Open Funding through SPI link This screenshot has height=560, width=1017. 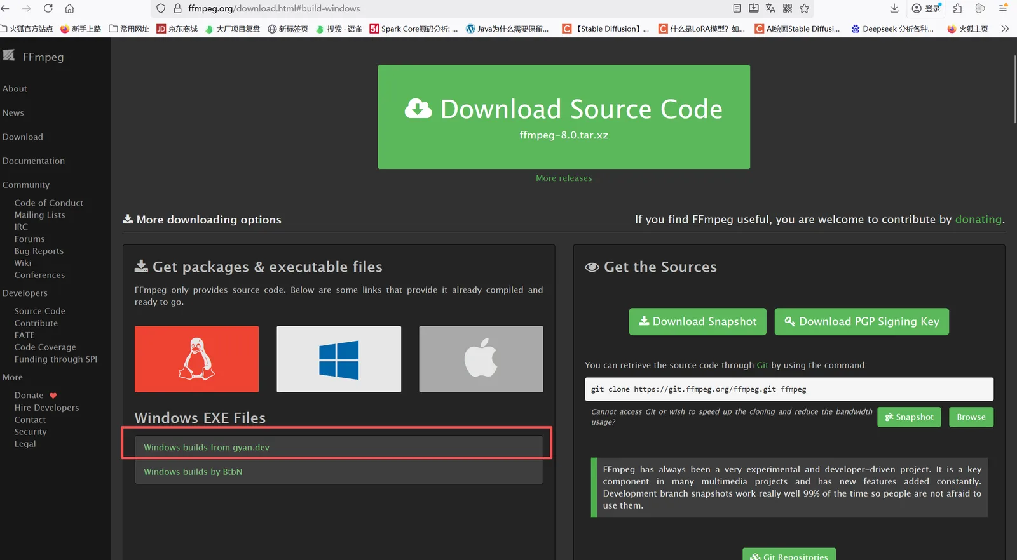point(56,359)
